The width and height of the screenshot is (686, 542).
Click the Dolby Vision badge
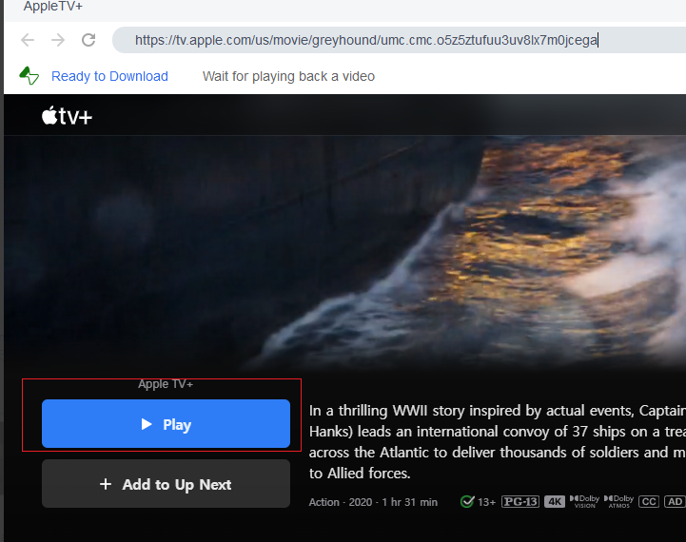pos(584,501)
